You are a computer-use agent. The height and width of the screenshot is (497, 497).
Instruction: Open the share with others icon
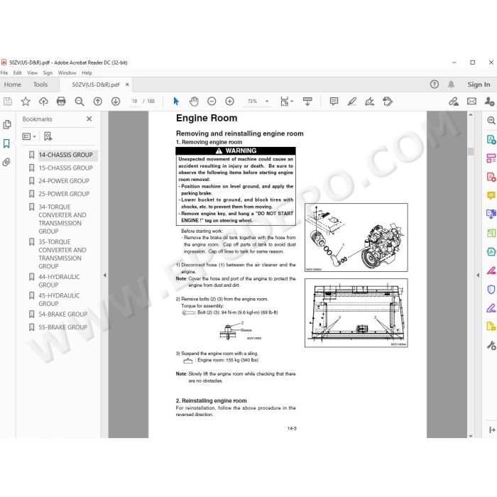pyautogui.click(x=489, y=102)
